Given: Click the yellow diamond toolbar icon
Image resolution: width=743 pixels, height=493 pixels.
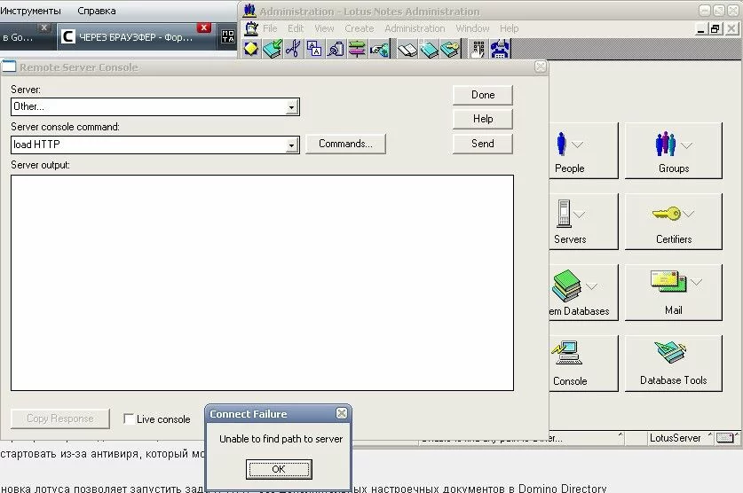Looking at the screenshot, I should (x=251, y=49).
